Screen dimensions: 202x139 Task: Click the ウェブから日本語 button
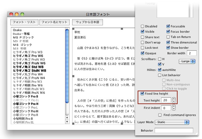pyautogui.click(x=87, y=22)
